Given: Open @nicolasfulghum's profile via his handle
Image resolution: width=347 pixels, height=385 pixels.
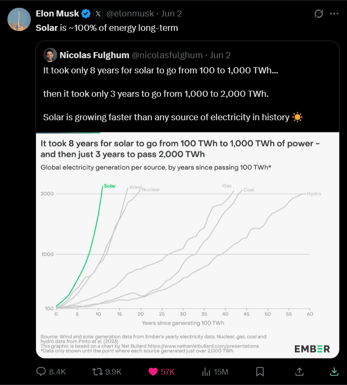Looking at the screenshot, I should [168, 55].
